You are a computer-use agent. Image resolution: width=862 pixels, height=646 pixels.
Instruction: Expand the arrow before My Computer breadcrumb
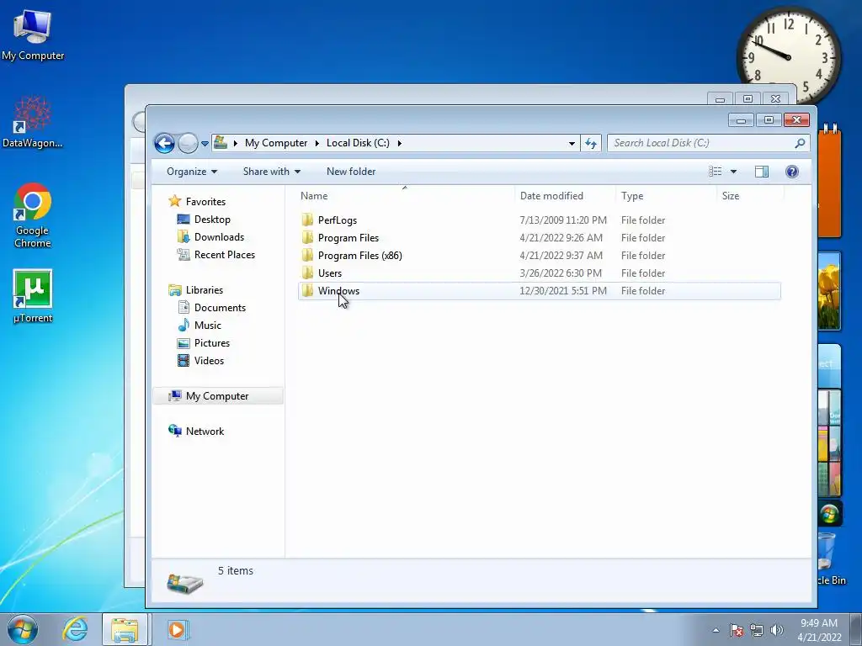click(x=236, y=143)
